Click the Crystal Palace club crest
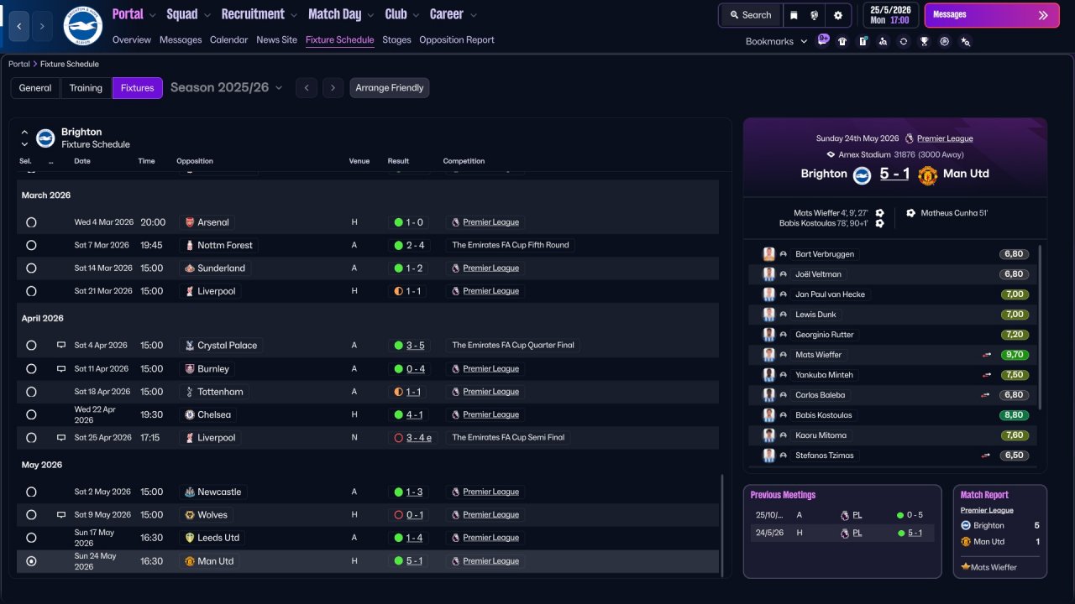1075x604 pixels. click(189, 345)
